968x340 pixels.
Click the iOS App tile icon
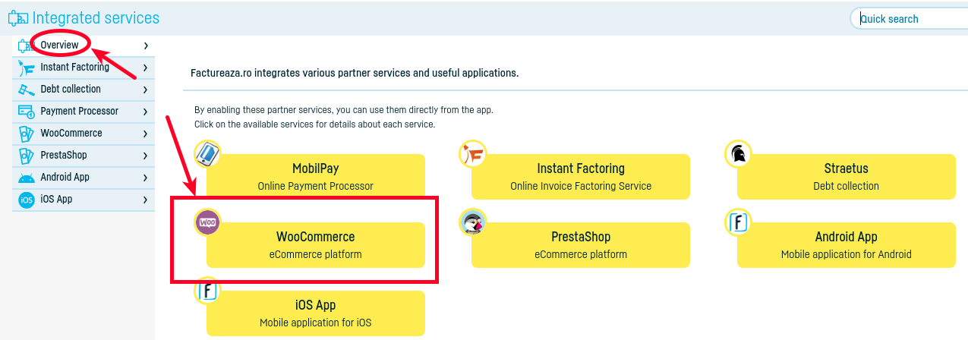coord(207,290)
